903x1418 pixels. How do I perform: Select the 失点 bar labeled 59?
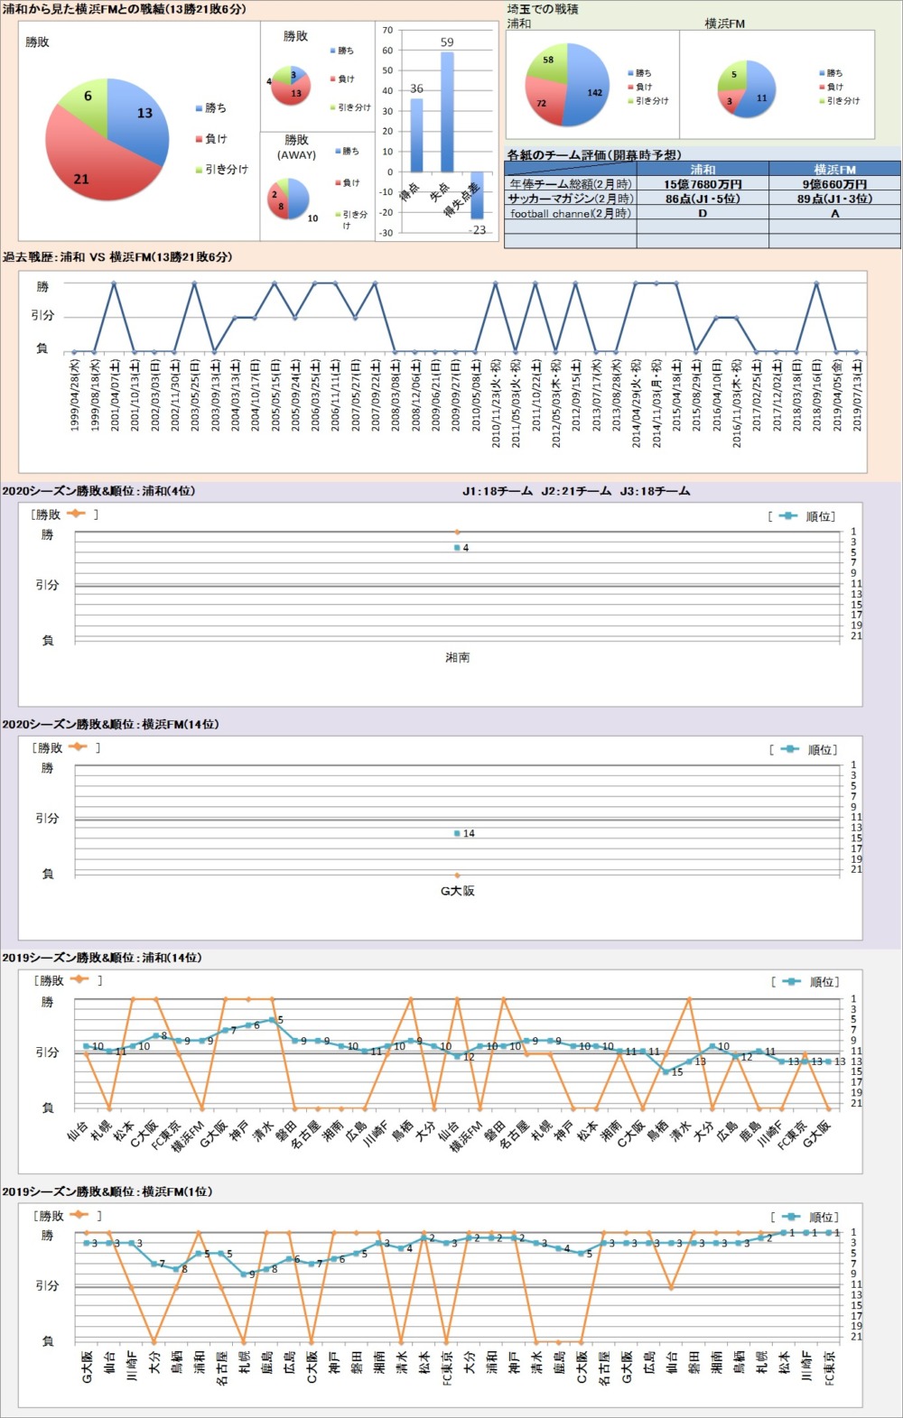pyautogui.click(x=447, y=112)
